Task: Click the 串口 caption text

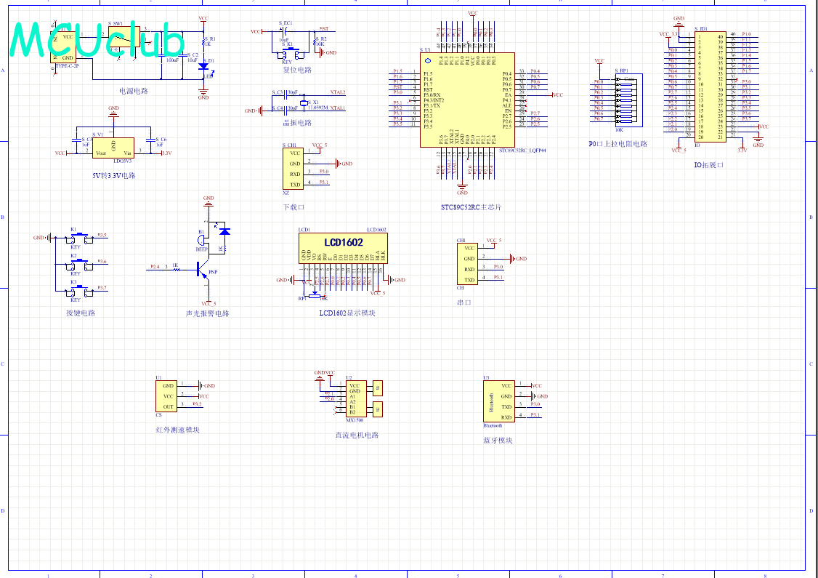Action: (x=463, y=303)
